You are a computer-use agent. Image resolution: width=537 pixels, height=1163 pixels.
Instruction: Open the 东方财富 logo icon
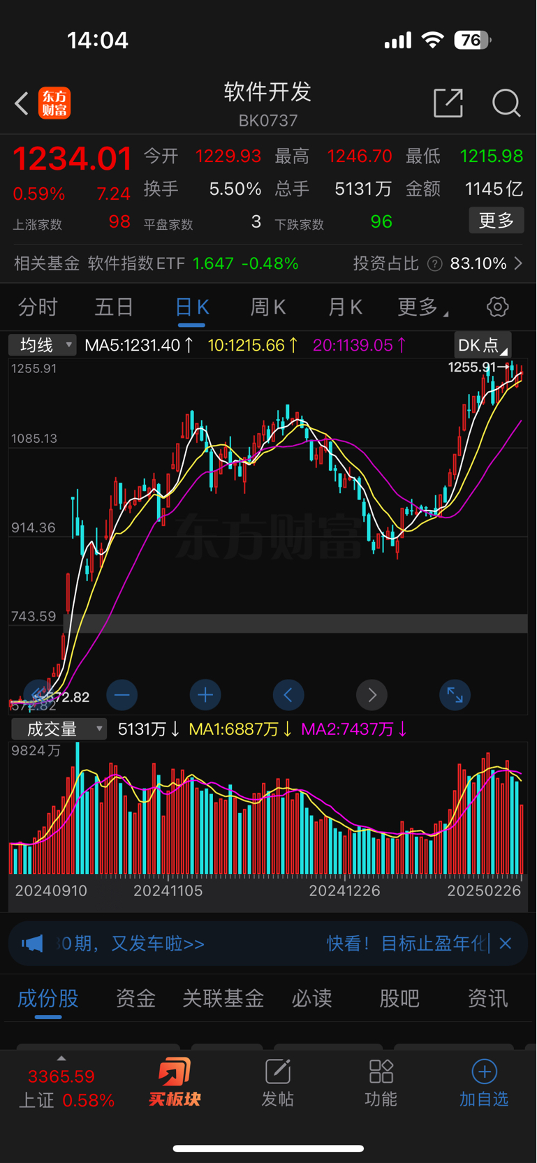(54, 103)
